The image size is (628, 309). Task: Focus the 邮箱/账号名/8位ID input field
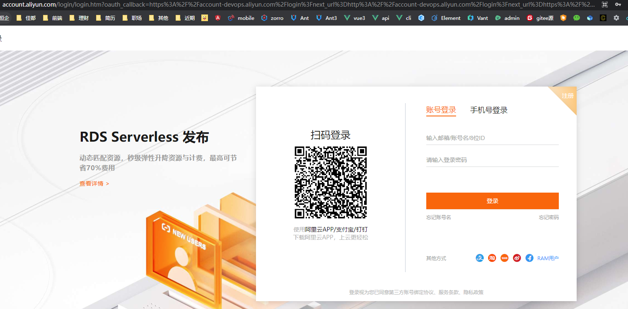[x=493, y=138]
